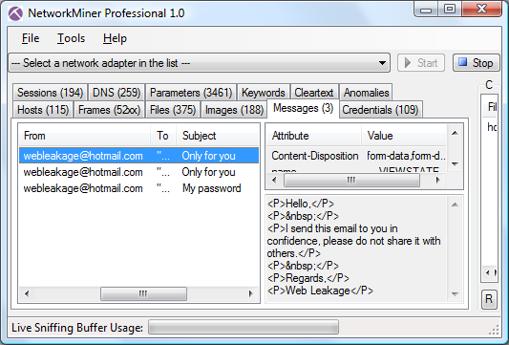Open the Help menu
509x345 pixels.
(115, 38)
